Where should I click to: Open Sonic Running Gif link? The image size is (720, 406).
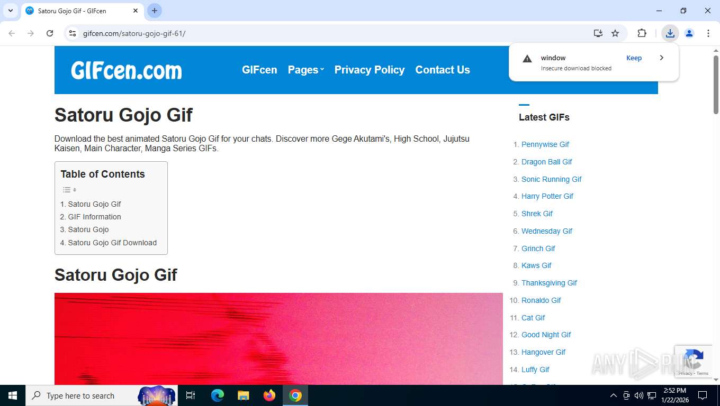pos(552,179)
